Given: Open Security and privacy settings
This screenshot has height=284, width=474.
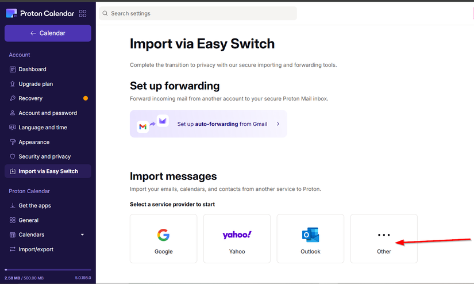Looking at the screenshot, I should 48,156.
